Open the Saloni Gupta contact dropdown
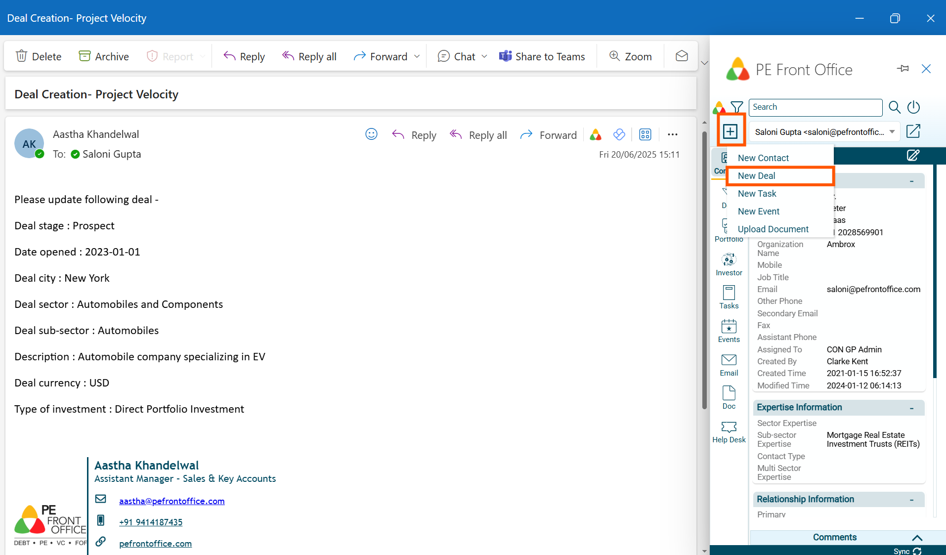 [892, 132]
